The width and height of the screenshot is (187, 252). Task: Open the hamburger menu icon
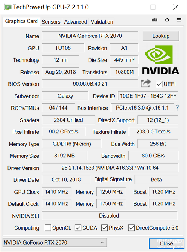pos(179,20)
